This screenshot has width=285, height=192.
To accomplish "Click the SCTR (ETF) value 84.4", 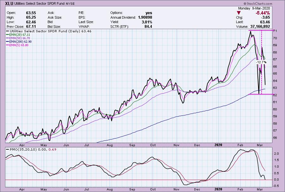I will click(x=149, y=27).
